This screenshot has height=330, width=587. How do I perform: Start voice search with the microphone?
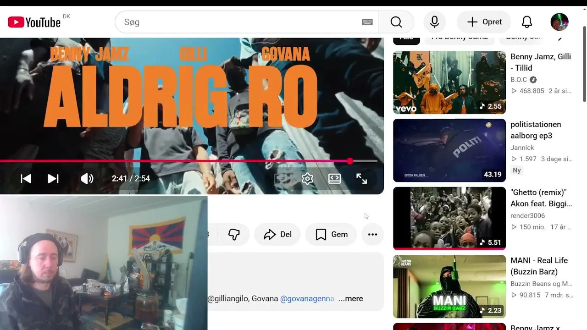[434, 22]
